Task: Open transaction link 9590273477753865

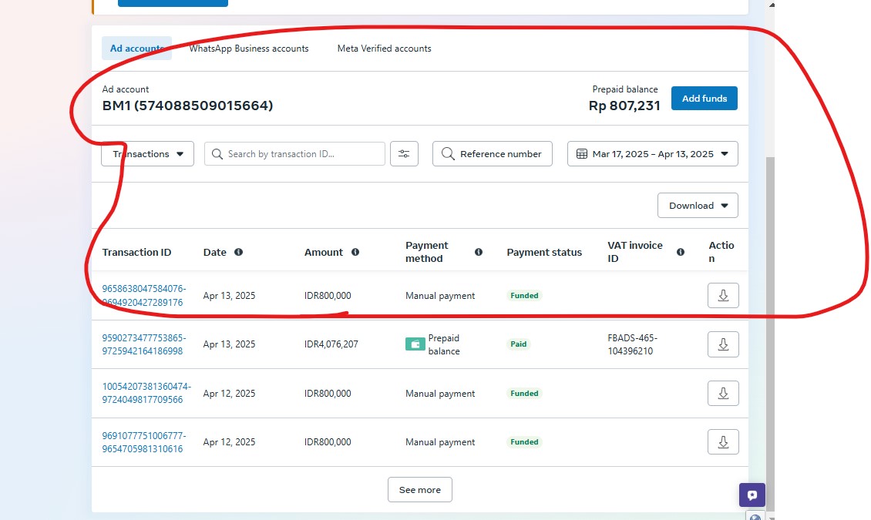Action: point(143,337)
